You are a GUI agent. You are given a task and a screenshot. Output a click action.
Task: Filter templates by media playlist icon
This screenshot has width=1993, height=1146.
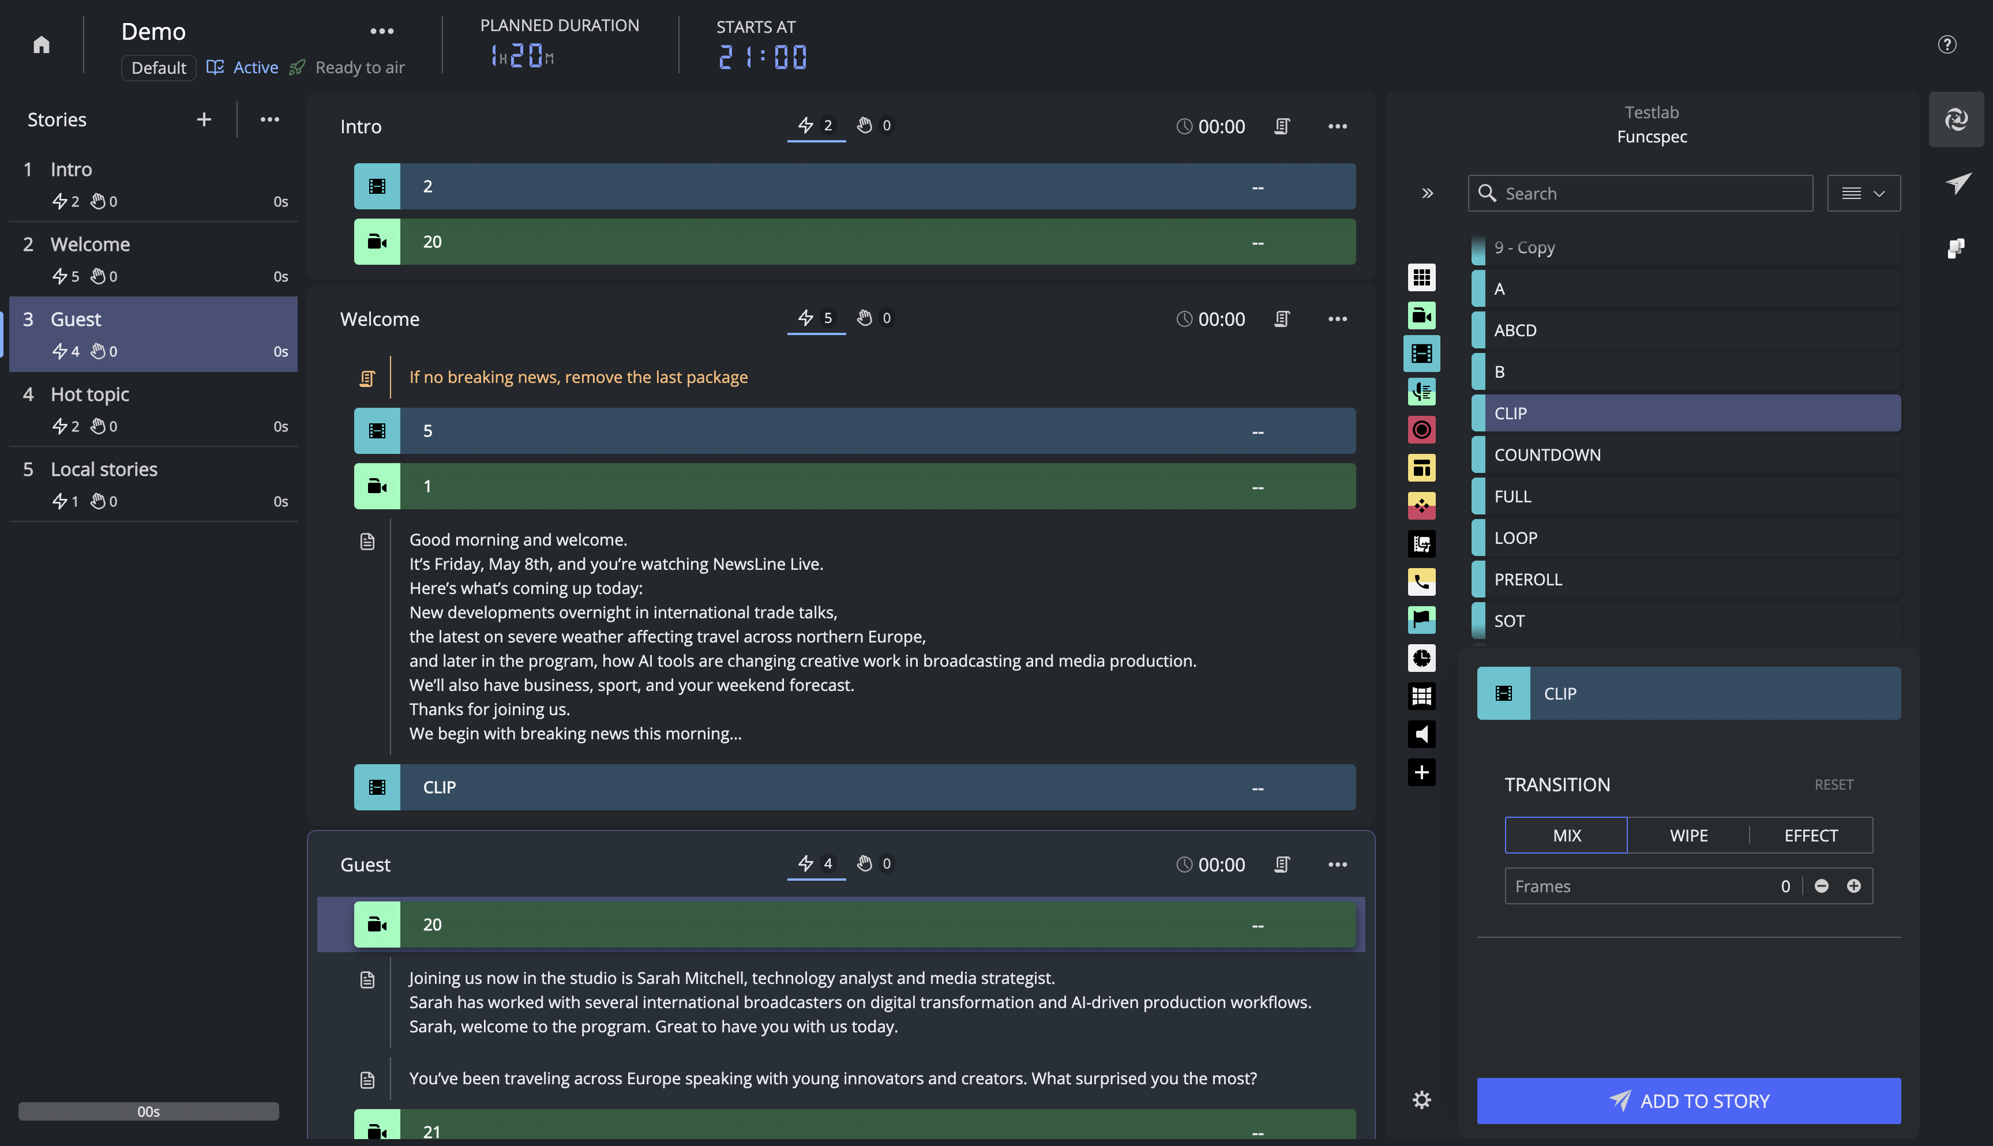click(1421, 544)
